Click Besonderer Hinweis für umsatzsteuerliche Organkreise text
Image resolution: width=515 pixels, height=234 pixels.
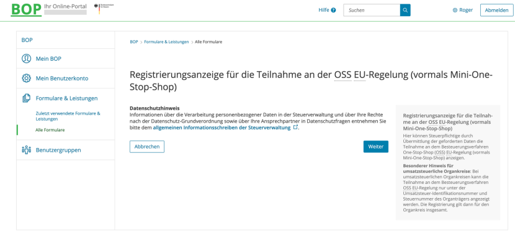coord(436,168)
